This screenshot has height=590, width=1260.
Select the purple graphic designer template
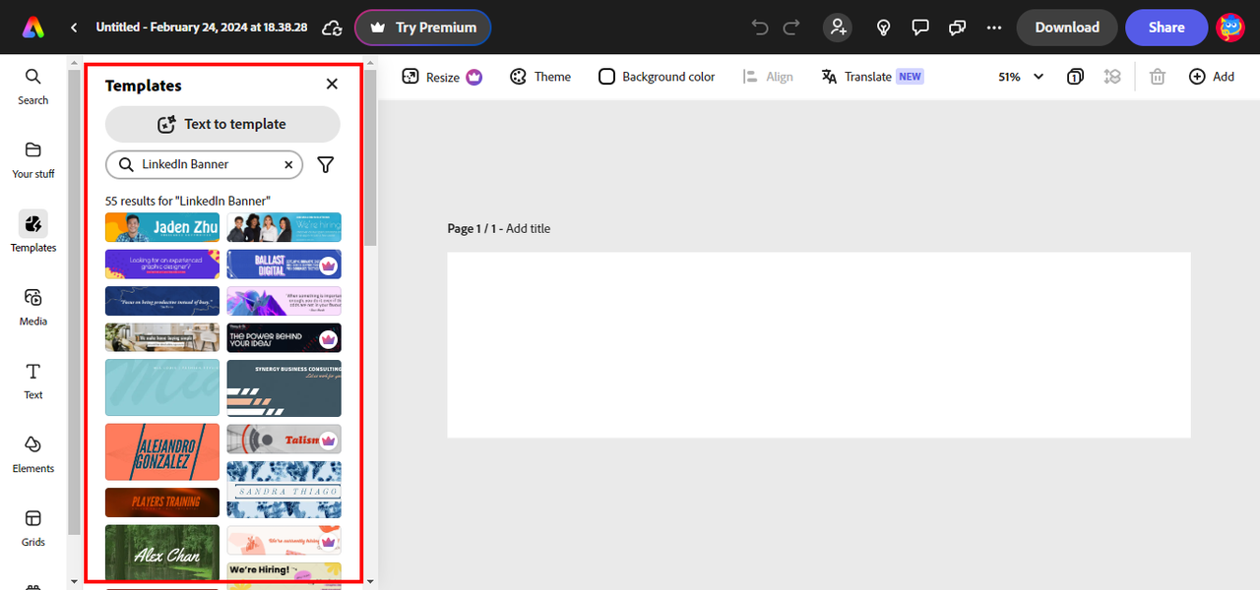point(162,264)
